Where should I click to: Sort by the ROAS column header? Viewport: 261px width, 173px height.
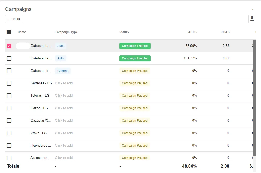point(225,32)
